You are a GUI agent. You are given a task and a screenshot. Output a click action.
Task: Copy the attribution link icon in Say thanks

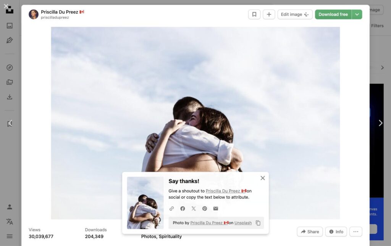tap(171, 208)
